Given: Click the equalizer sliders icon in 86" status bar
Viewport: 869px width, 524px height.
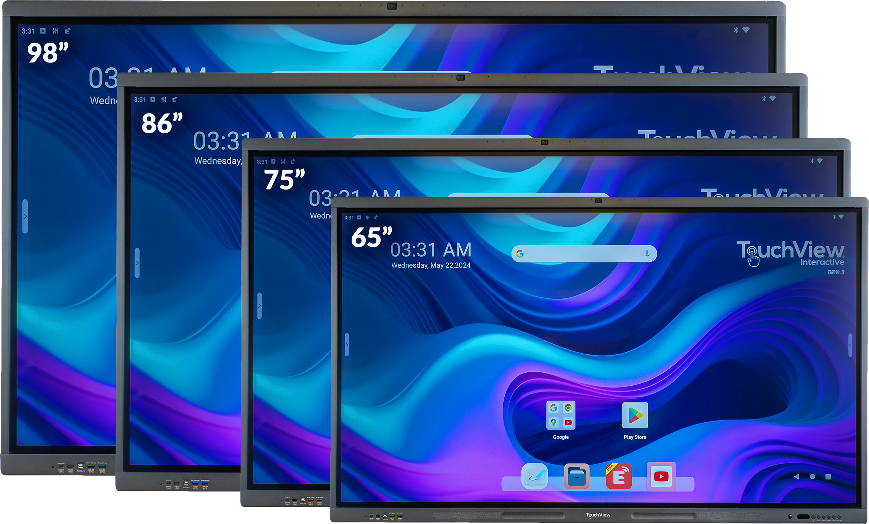Looking at the screenshot, I should click(164, 99).
